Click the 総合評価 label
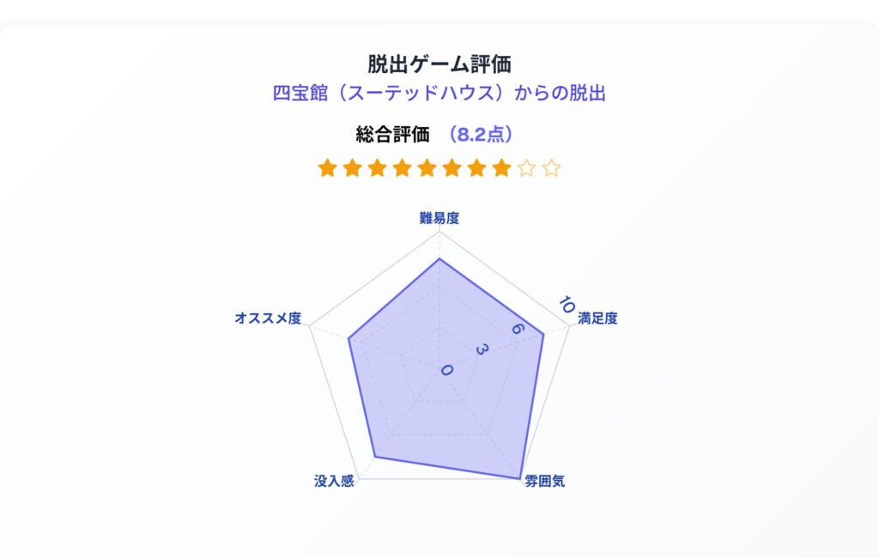 pyautogui.click(x=392, y=135)
